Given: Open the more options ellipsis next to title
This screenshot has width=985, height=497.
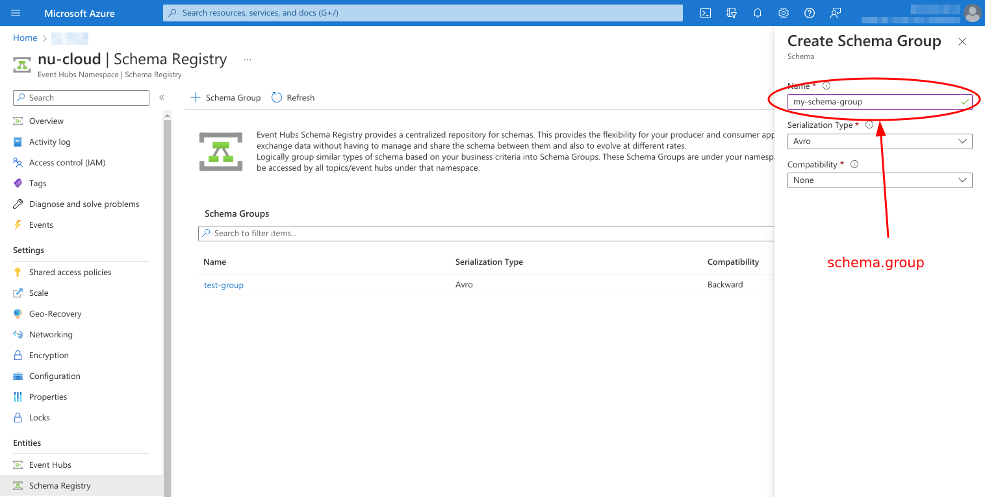Looking at the screenshot, I should (248, 59).
